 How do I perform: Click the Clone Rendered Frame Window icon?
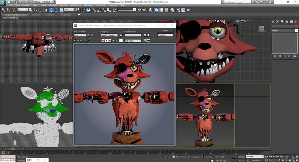[81, 41]
